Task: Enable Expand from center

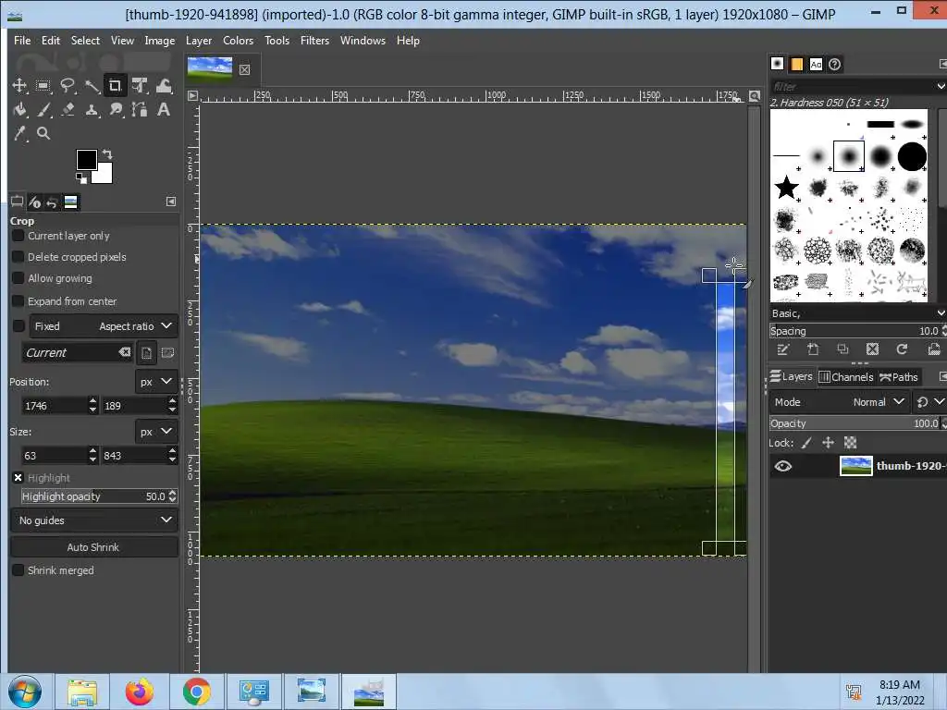Action: point(18,300)
